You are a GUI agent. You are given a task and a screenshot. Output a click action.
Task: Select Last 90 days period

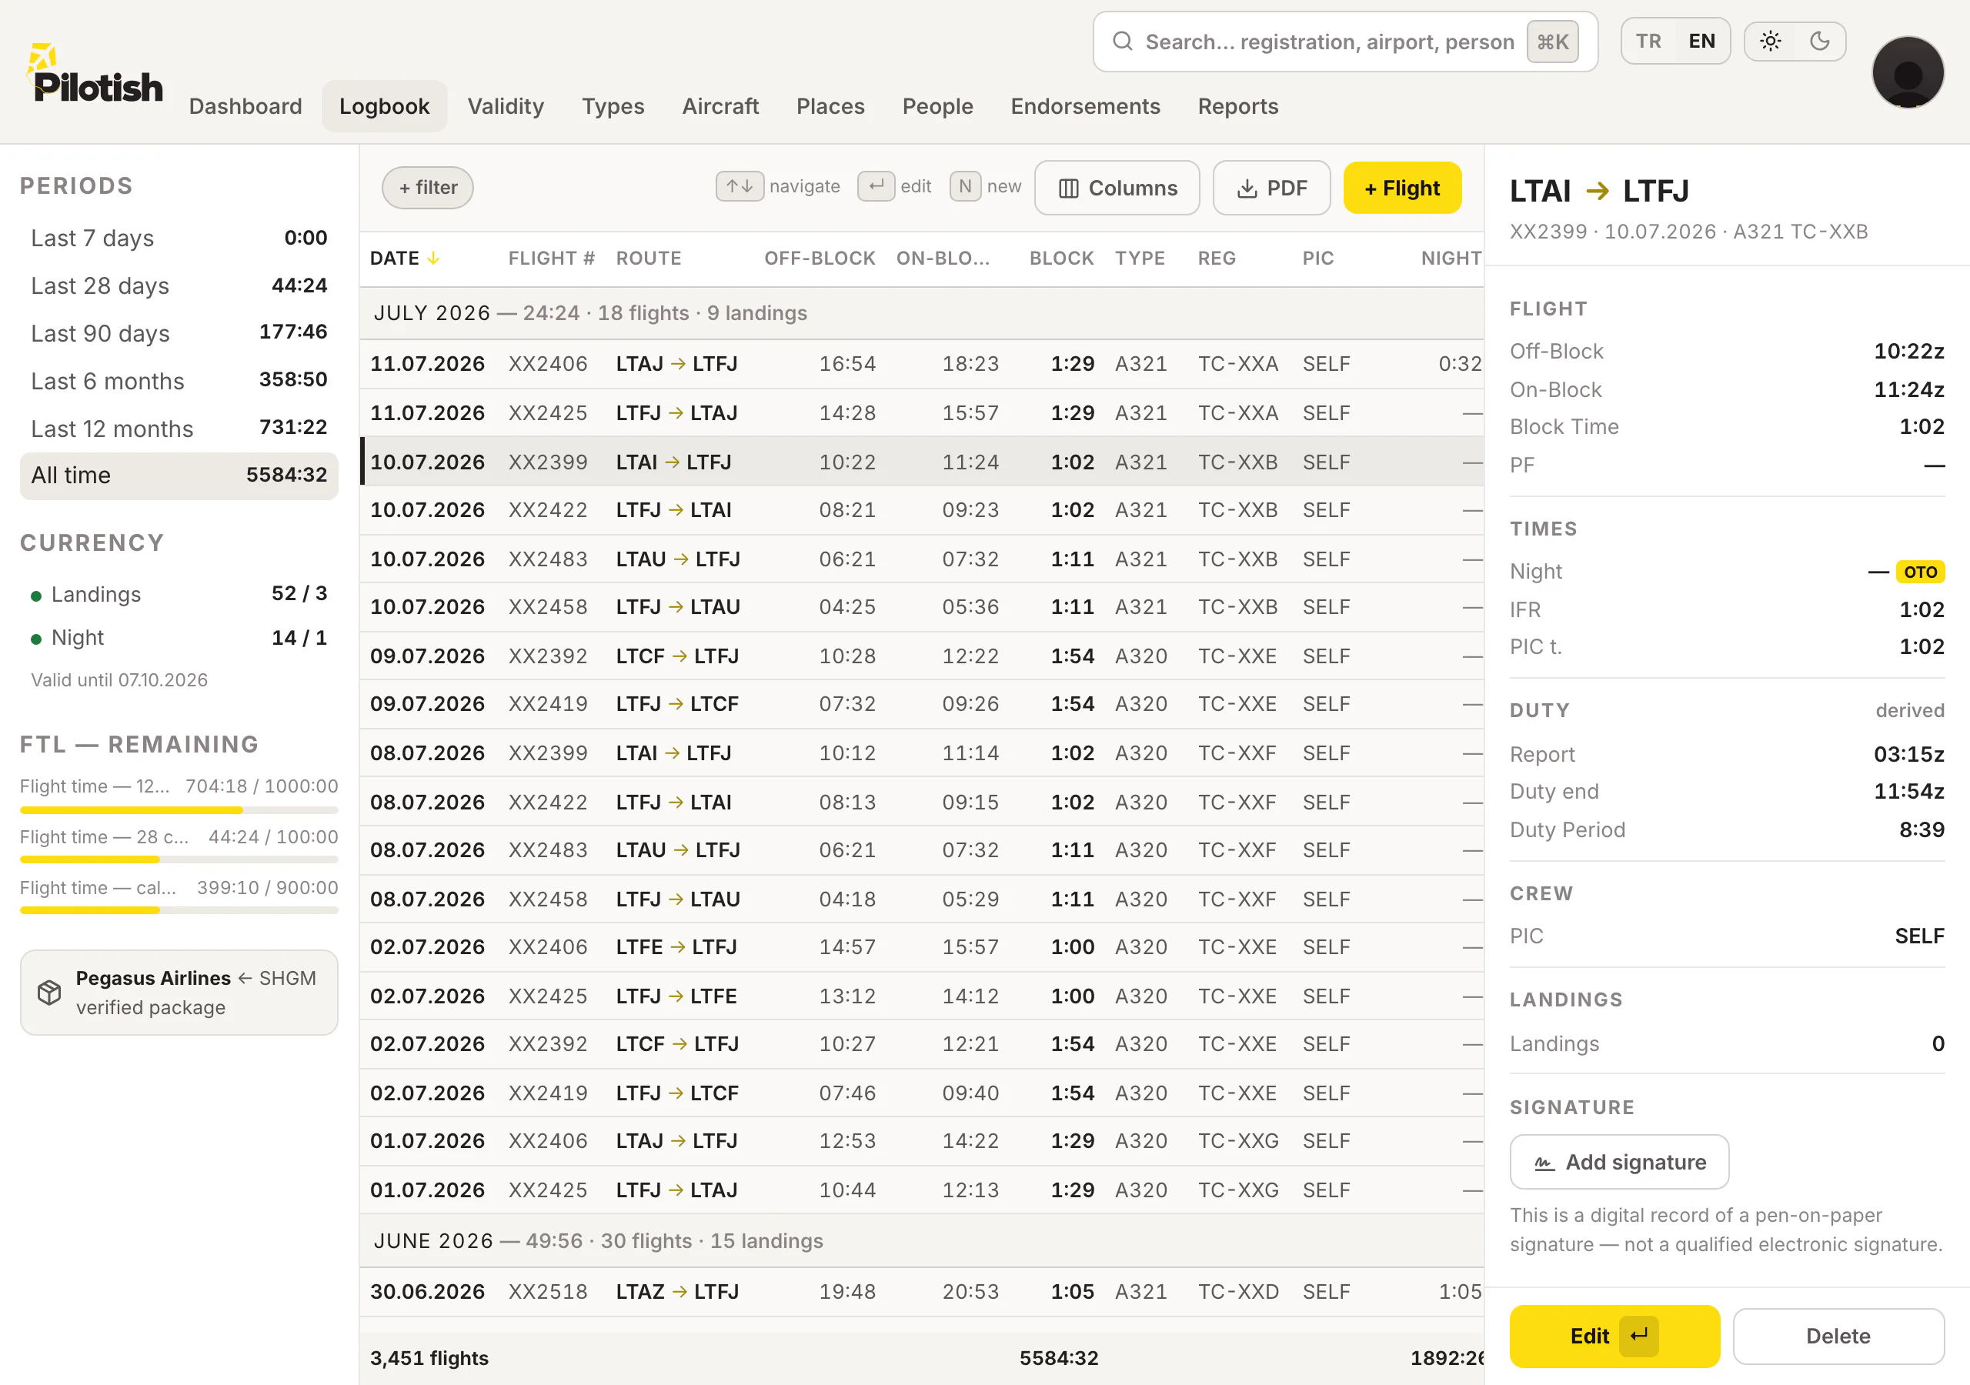coord(179,333)
